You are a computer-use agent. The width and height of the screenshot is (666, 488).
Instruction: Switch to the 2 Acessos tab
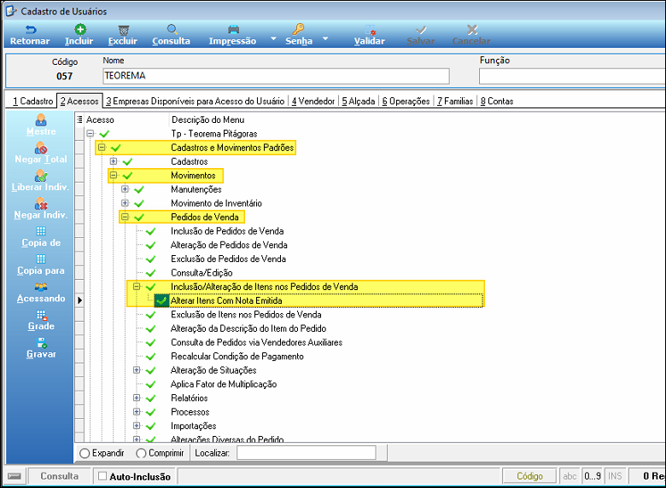coord(79,101)
